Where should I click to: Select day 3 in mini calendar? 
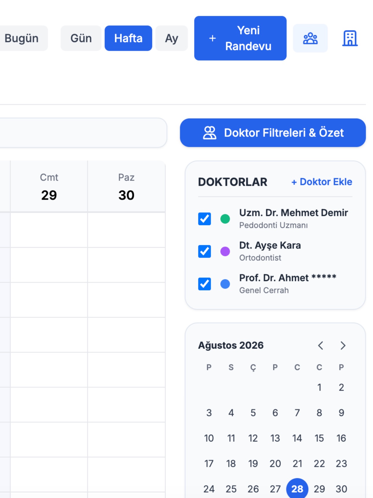click(x=209, y=413)
